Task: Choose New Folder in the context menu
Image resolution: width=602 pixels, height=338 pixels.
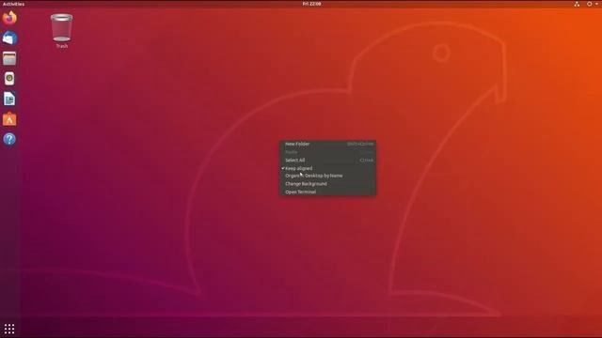Action: tap(327, 144)
